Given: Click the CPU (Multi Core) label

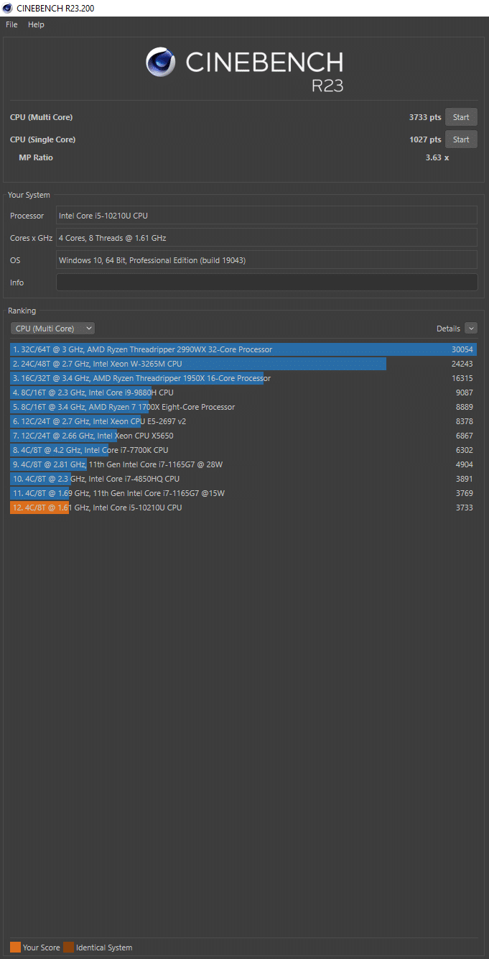Looking at the screenshot, I should tap(41, 117).
